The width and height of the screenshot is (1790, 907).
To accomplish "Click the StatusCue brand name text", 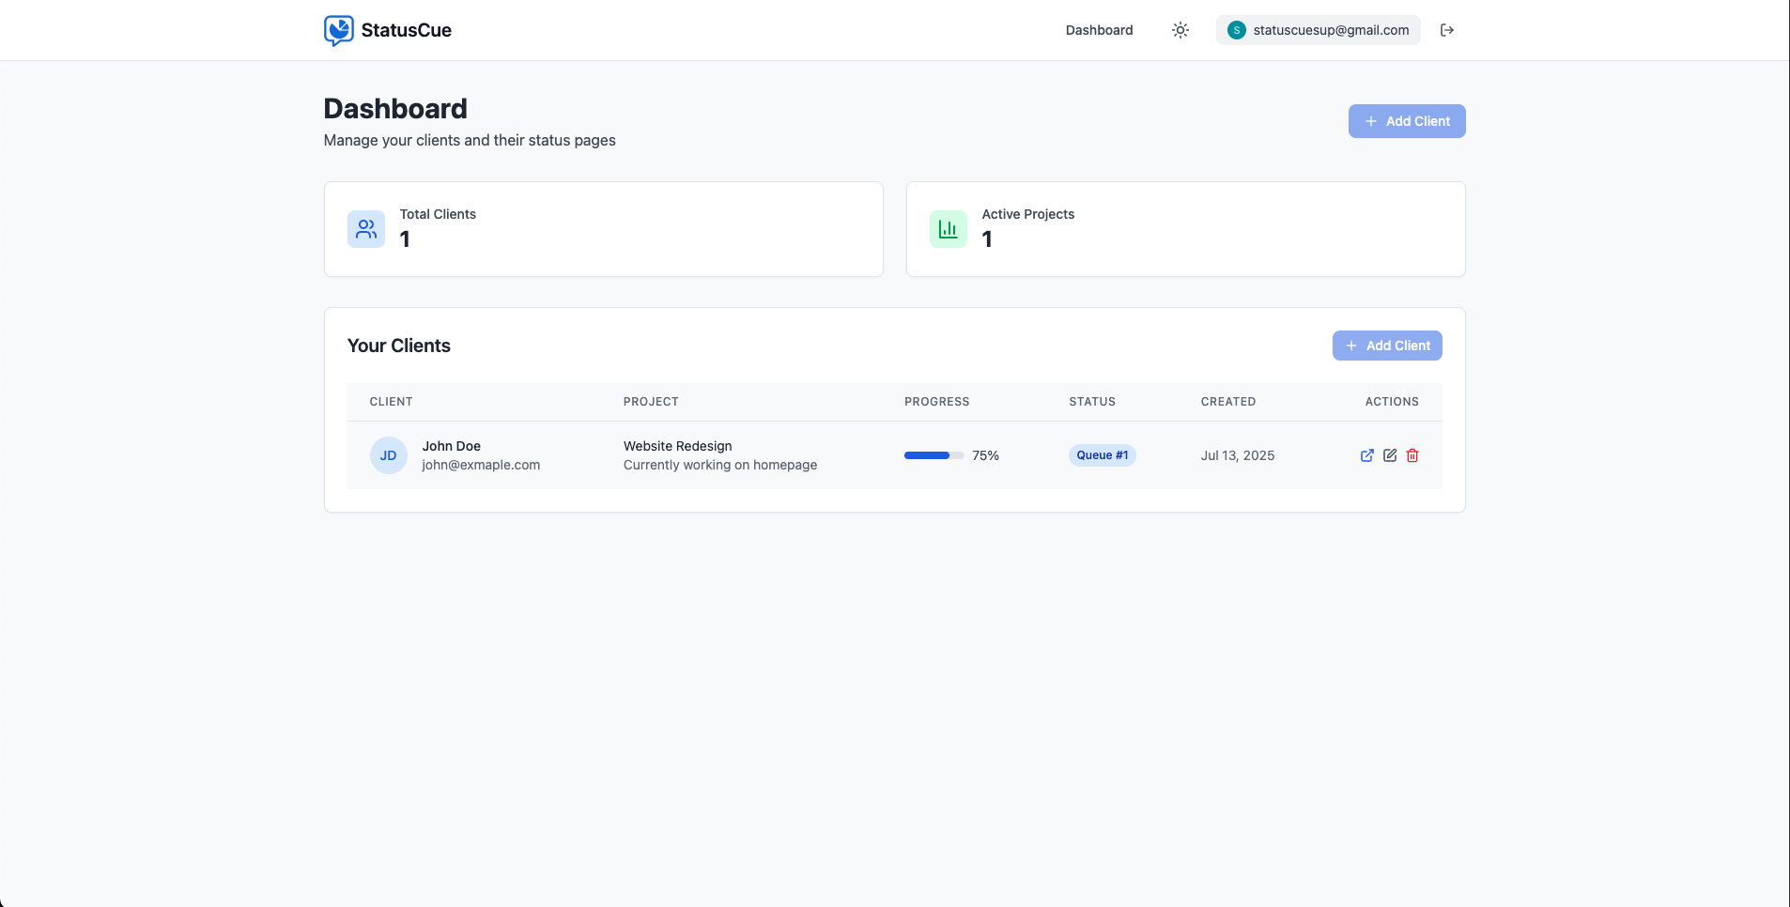I will click(x=406, y=30).
